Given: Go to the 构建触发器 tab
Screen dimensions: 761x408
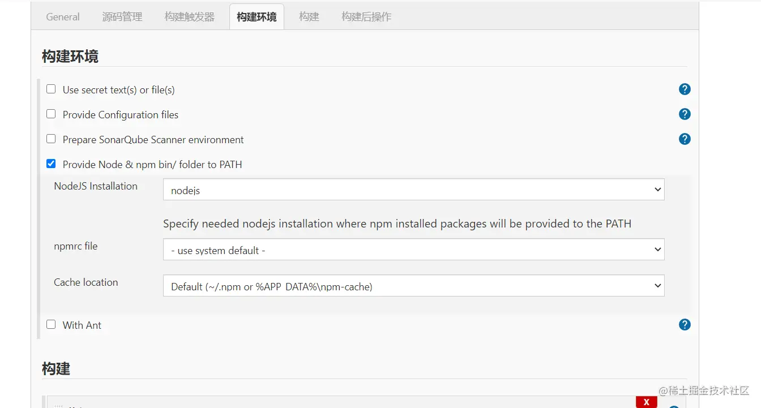Looking at the screenshot, I should coord(190,17).
